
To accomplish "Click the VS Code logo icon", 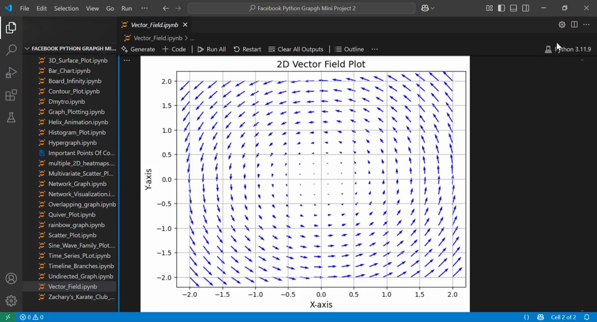I will tap(8, 8).
